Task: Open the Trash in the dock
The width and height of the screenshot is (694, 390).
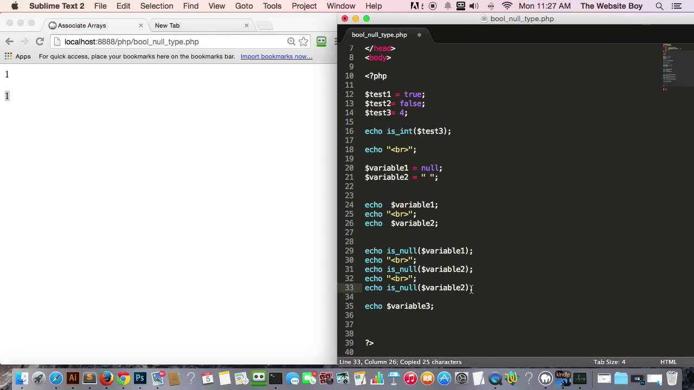Action: tap(671, 378)
